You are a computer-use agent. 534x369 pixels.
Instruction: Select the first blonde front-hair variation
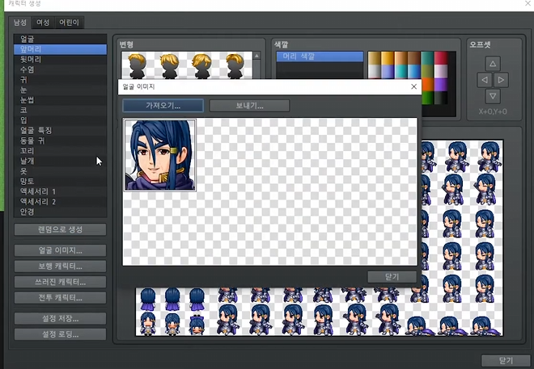pos(138,65)
